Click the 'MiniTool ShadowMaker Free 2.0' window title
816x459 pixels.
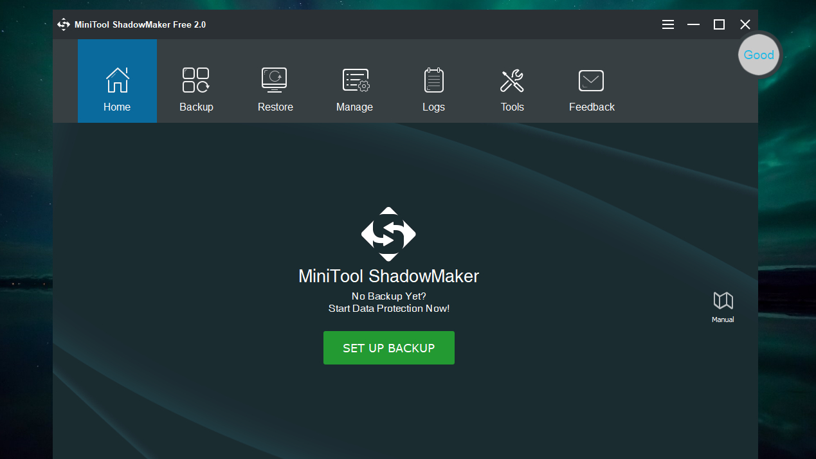tap(140, 24)
